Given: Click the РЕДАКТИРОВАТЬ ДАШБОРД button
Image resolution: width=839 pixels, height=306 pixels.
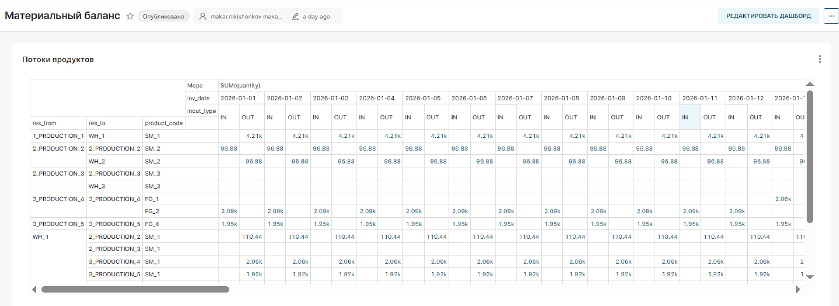Looking at the screenshot, I should tap(768, 16).
